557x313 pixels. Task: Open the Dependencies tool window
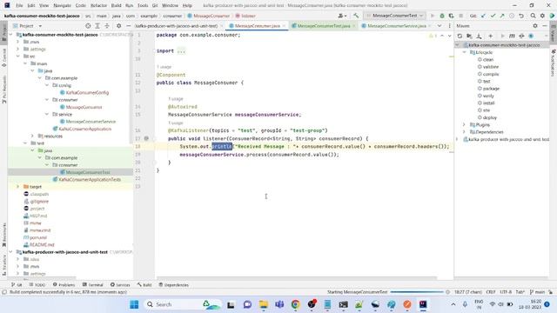click(x=173, y=285)
